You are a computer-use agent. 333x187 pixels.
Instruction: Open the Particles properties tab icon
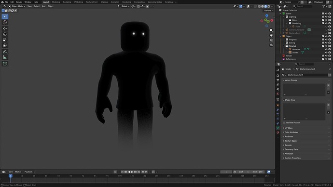278,114
